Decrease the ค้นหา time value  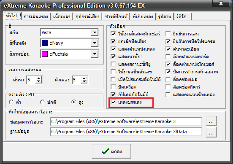39,81
